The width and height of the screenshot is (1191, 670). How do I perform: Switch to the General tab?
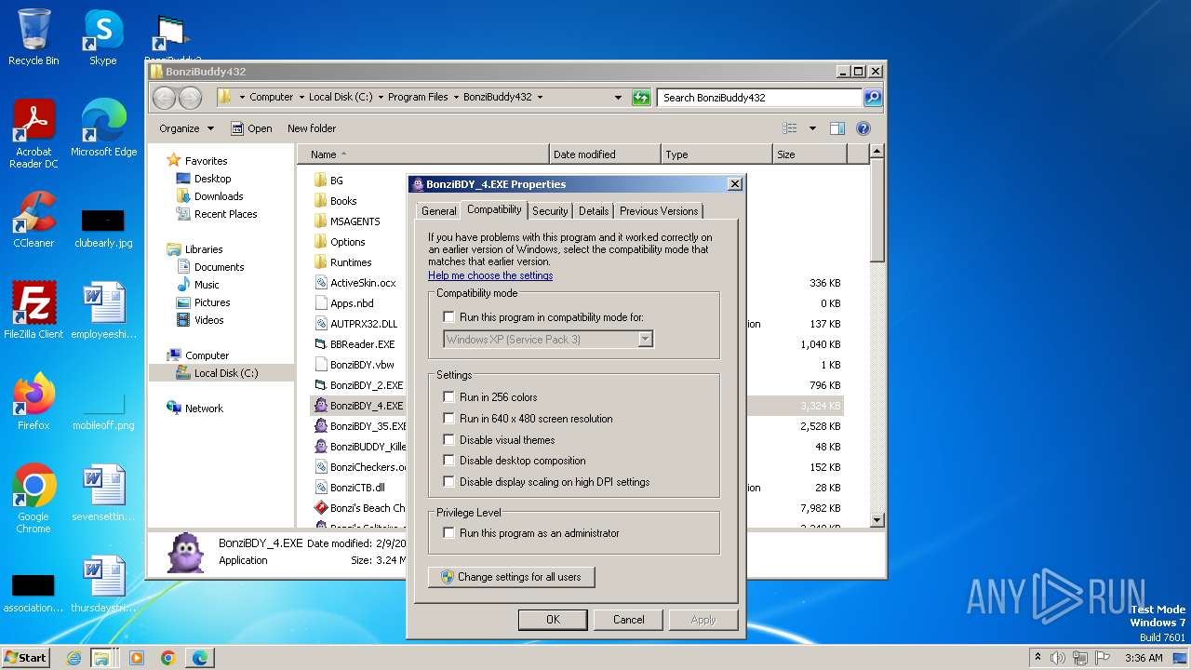pos(438,211)
